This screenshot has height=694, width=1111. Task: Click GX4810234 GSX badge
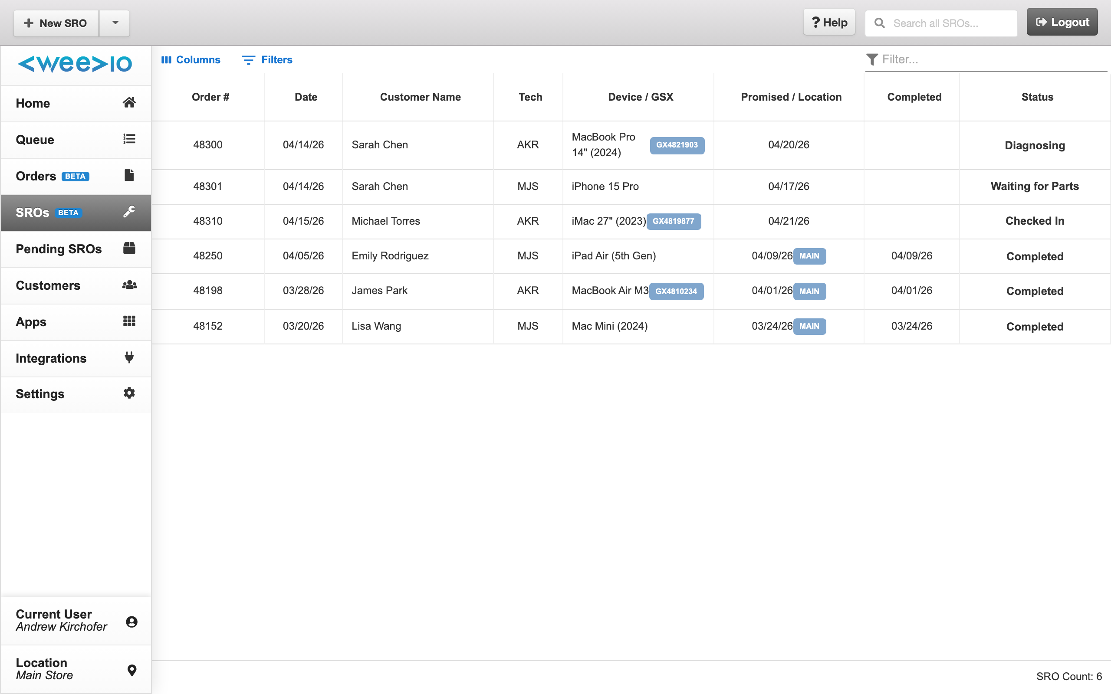click(676, 291)
